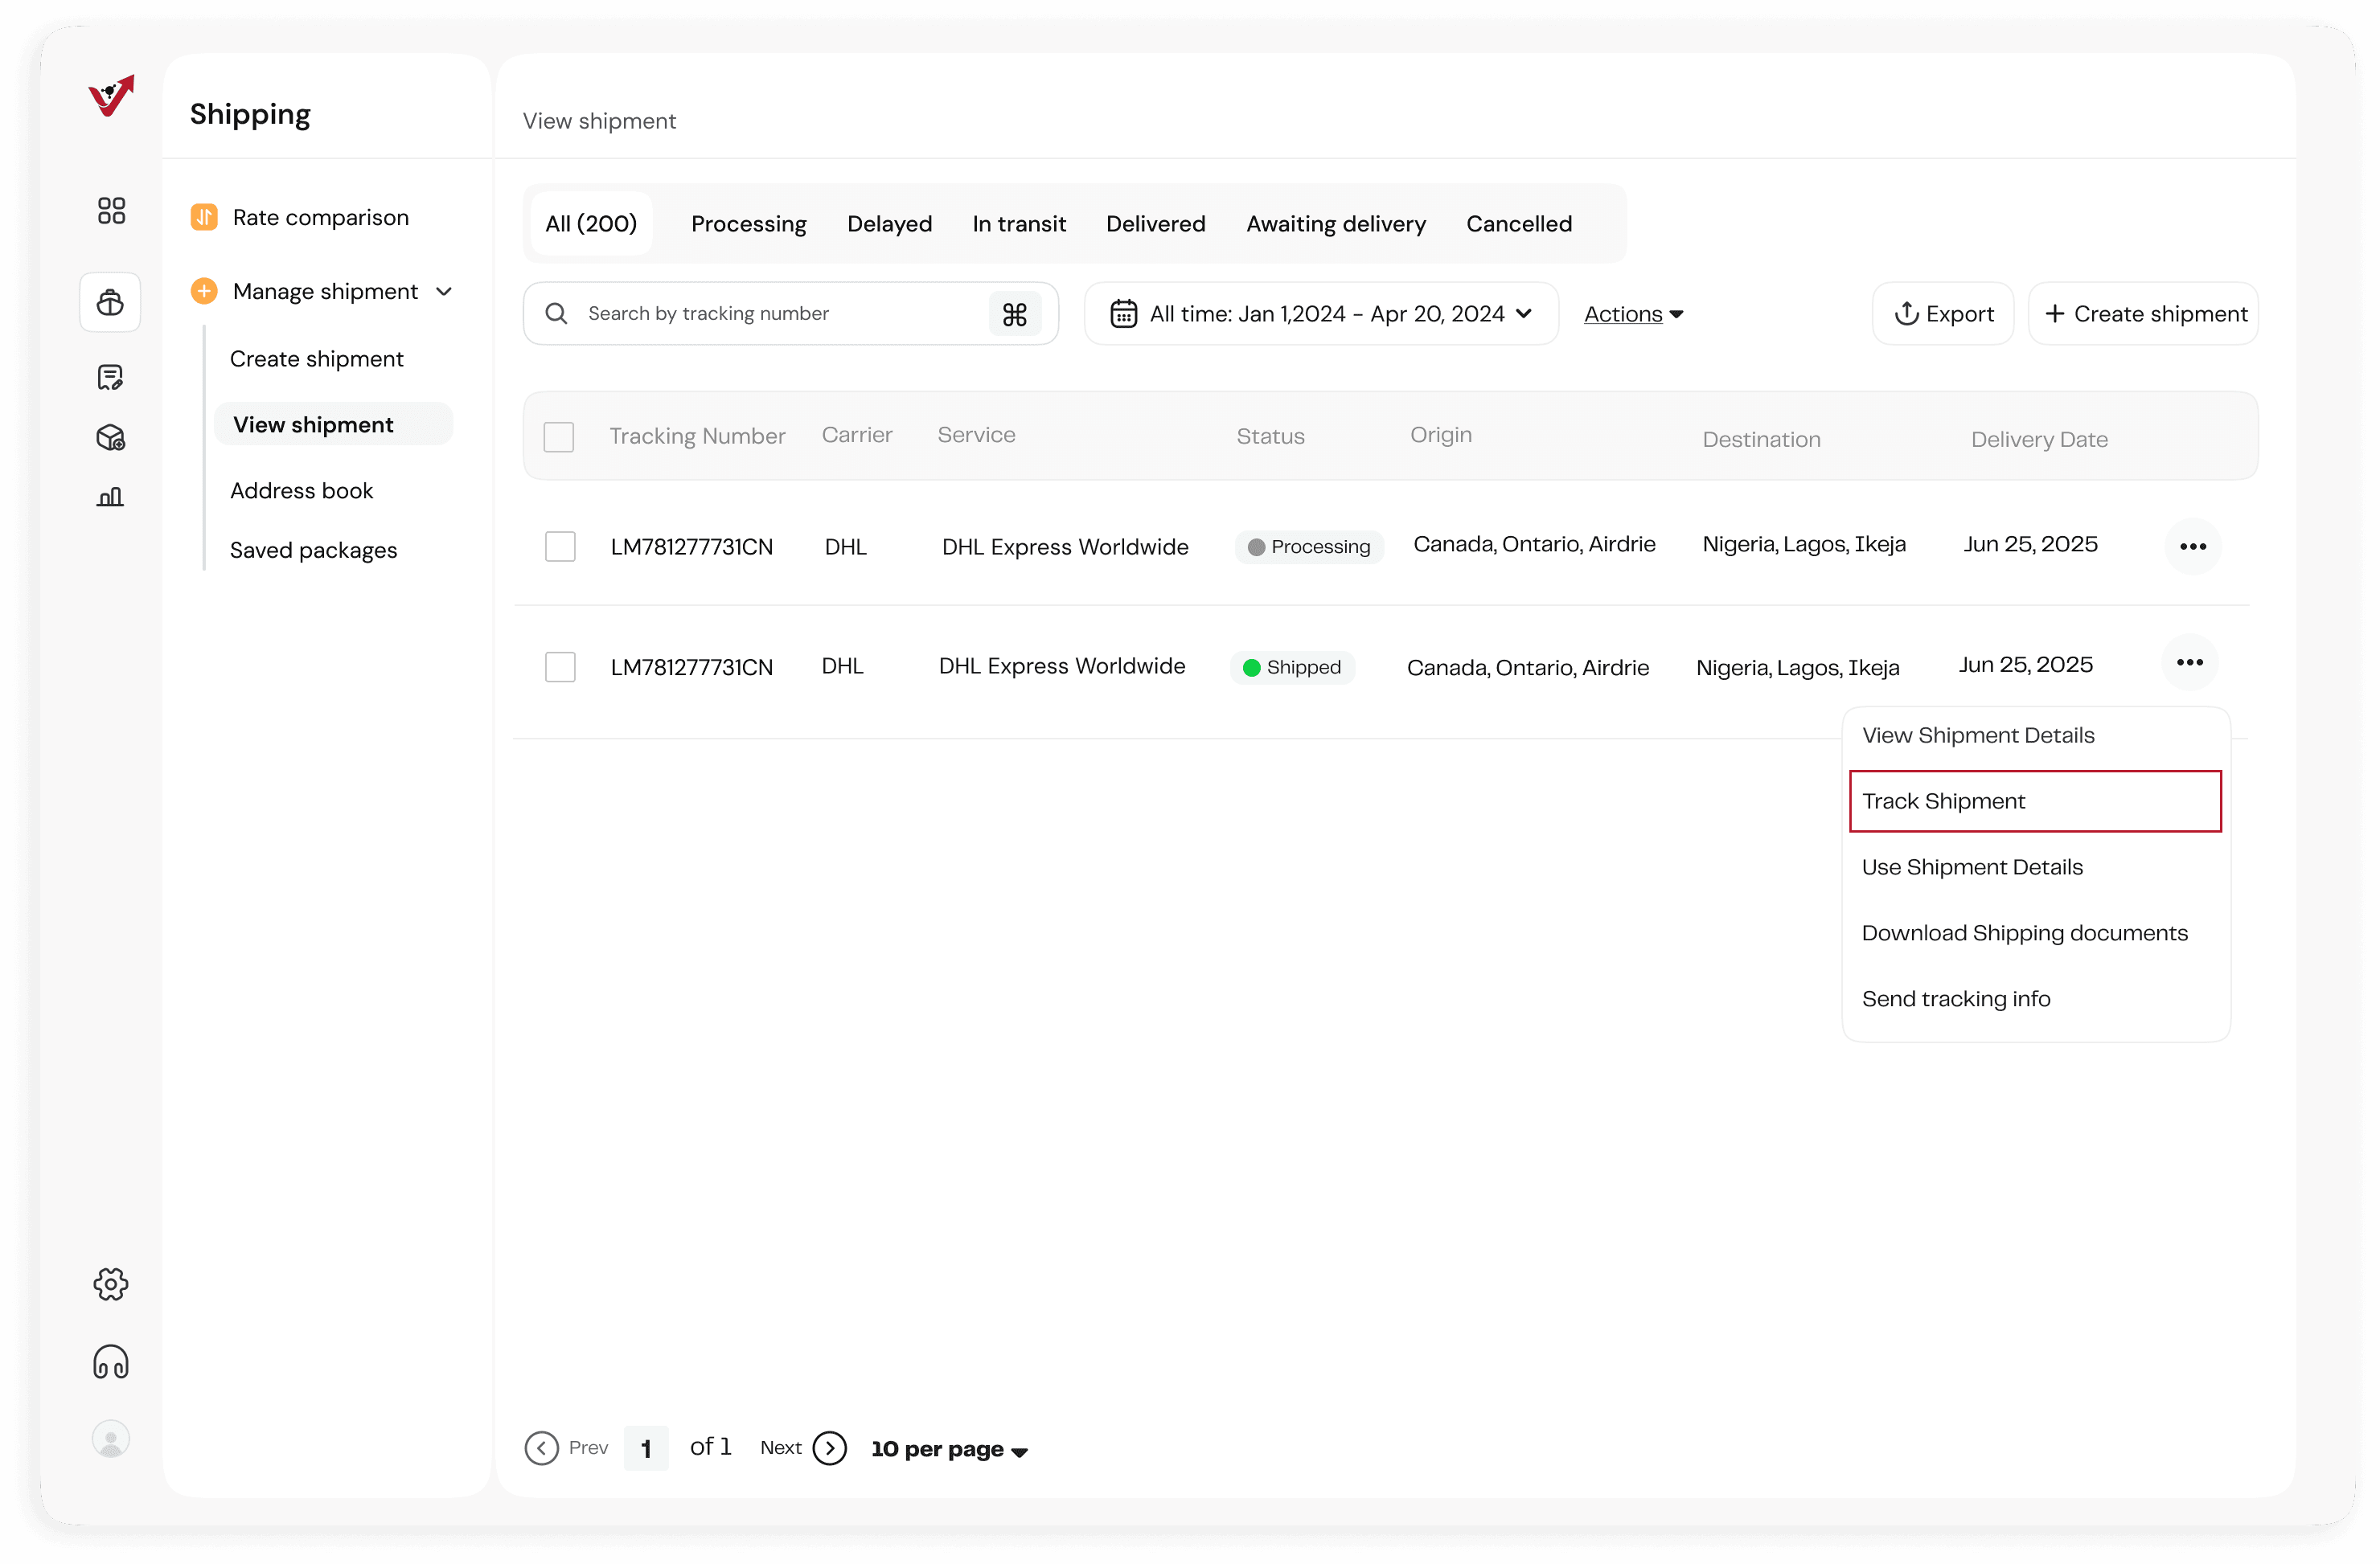2380x1564 pixels.
Task: Click the command shortcut key icon
Action: pos(1015,313)
